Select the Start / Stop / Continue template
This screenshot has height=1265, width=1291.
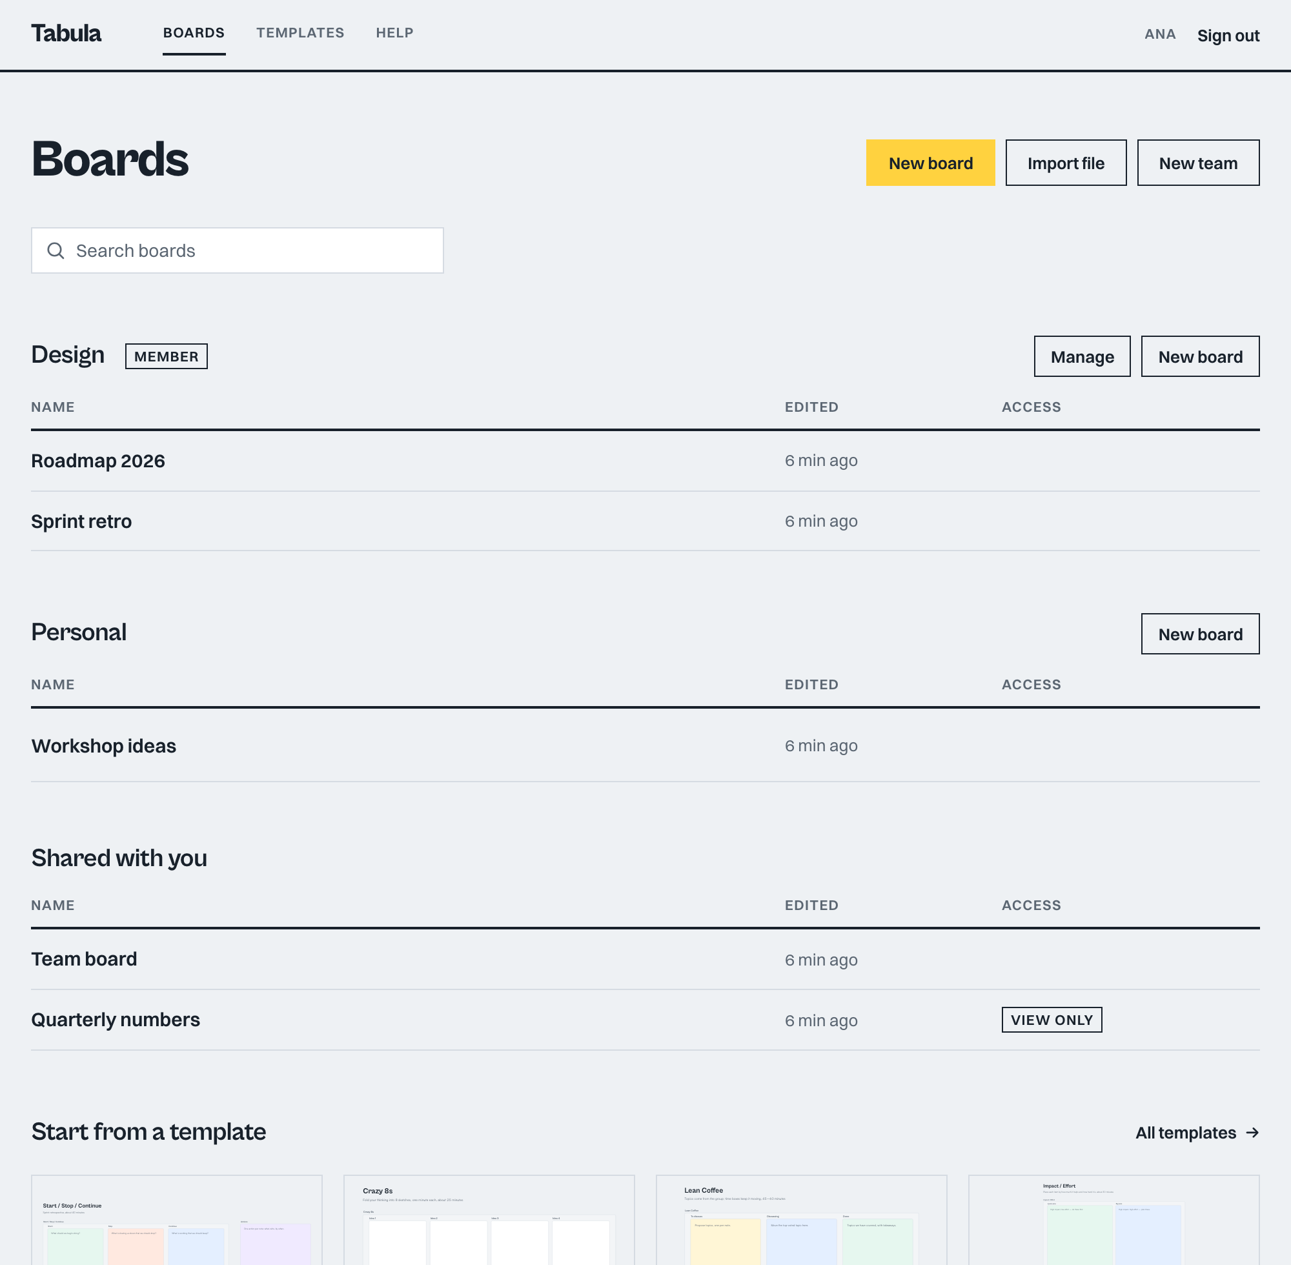pyautogui.click(x=177, y=1220)
